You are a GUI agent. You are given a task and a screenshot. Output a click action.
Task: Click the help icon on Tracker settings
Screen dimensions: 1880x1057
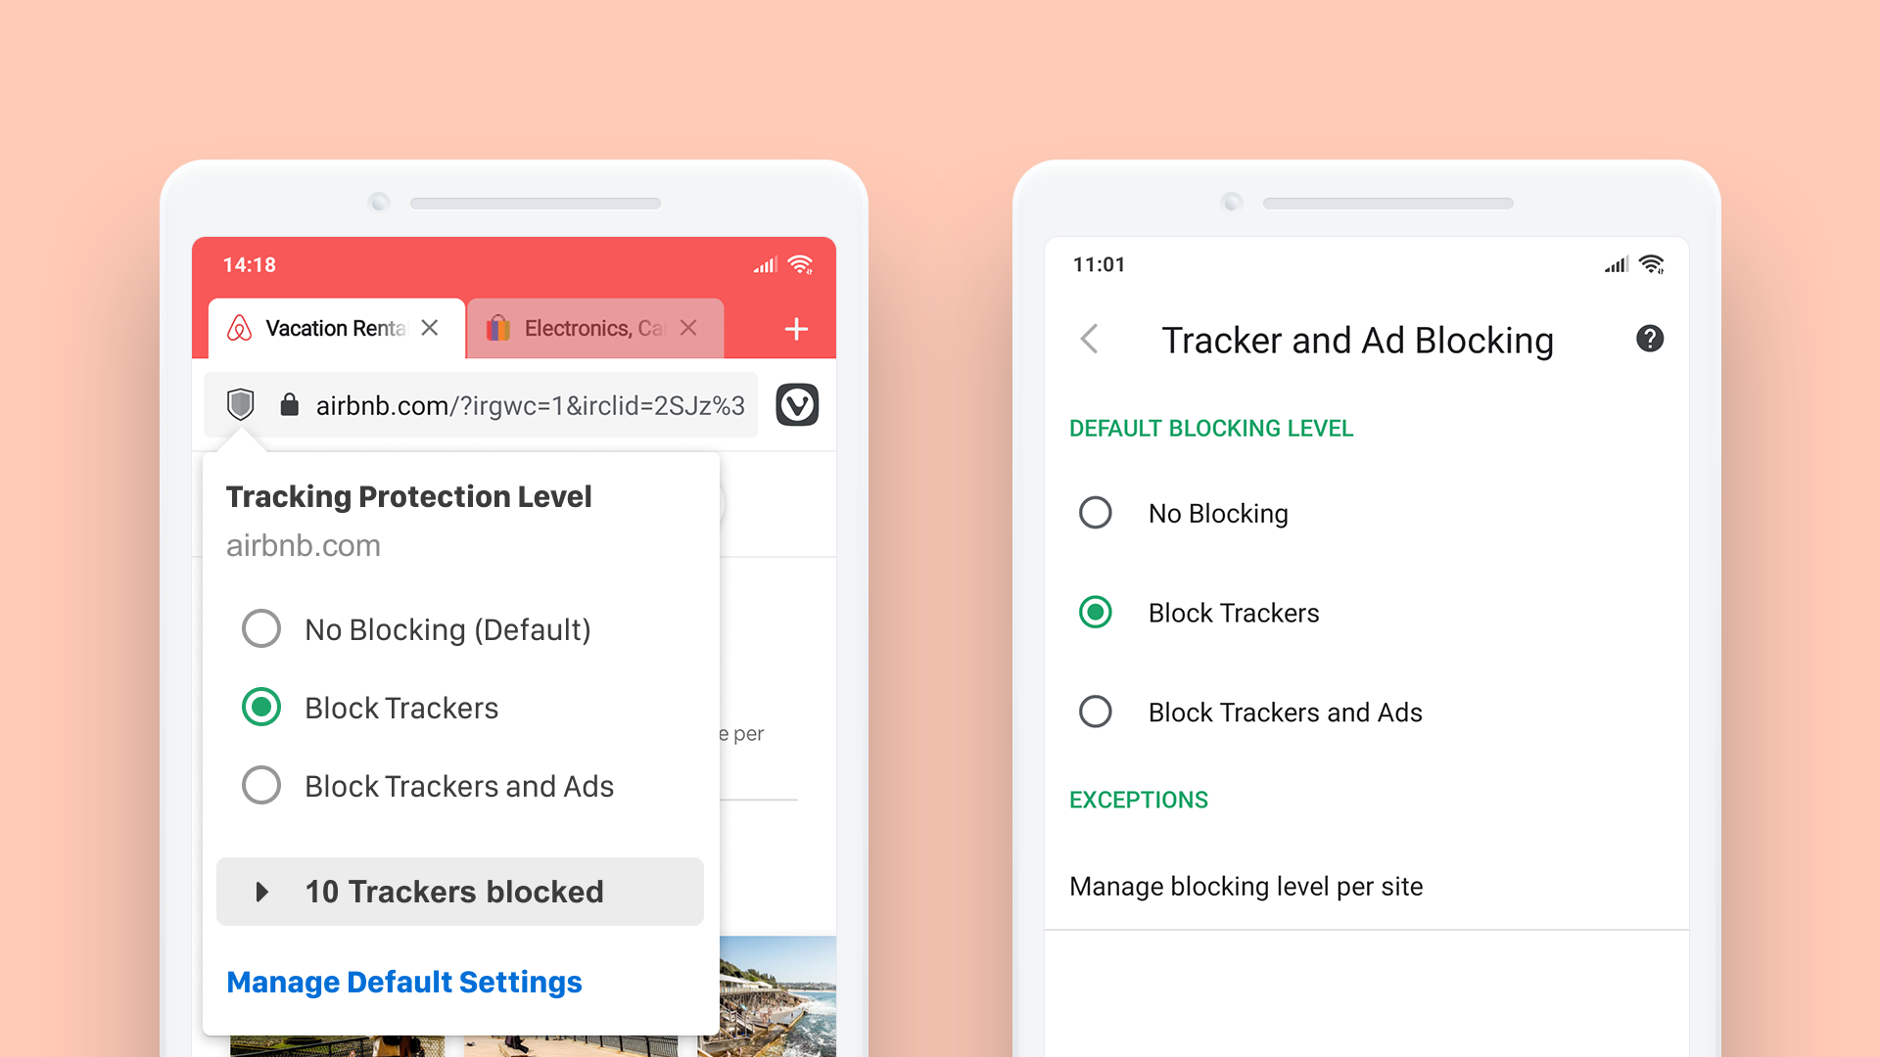[x=1650, y=338]
